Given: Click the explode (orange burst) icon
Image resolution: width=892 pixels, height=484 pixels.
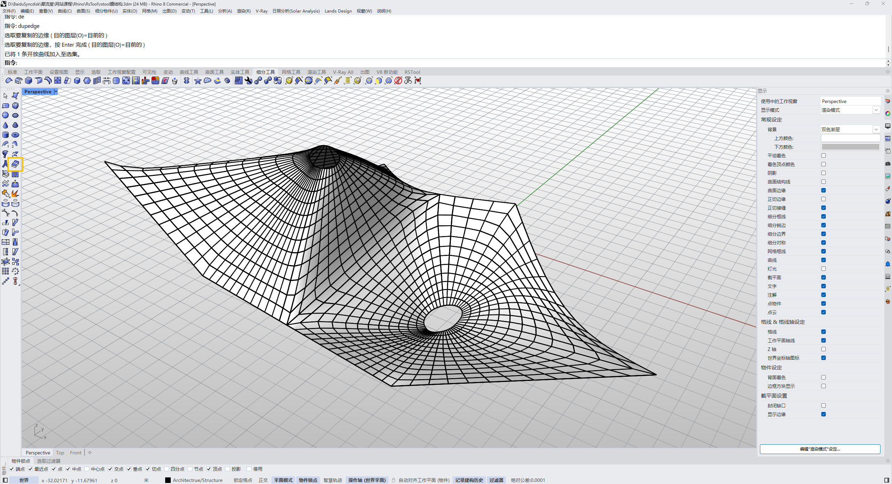Looking at the screenshot, I should 15,193.
